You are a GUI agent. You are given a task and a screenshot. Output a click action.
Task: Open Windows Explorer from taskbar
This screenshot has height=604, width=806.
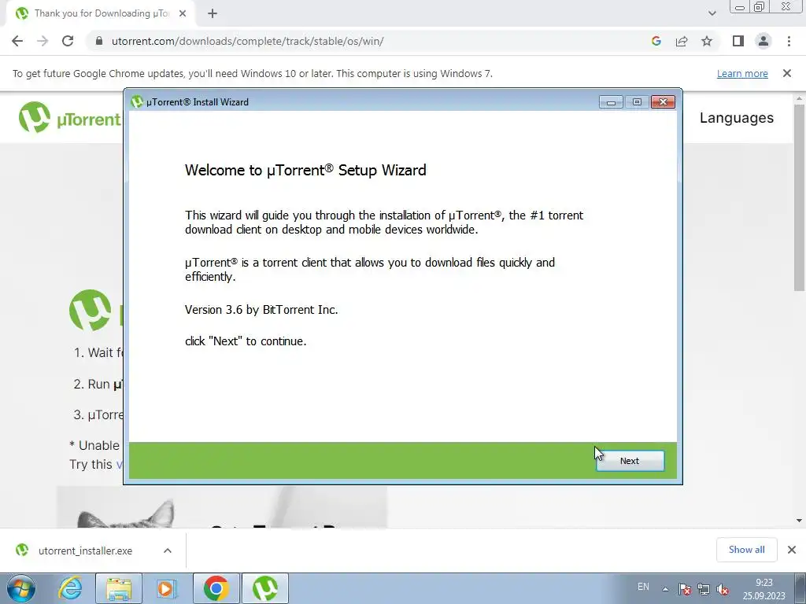[119, 588]
